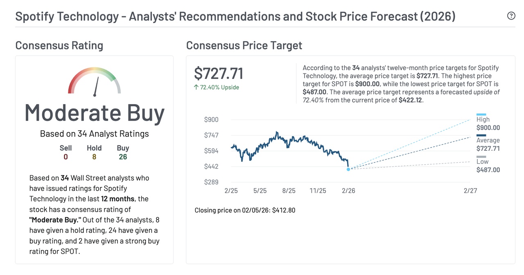This screenshot has height=275, width=524.
Task: Click the Moderate Buy rating text
Action: coord(95,113)
